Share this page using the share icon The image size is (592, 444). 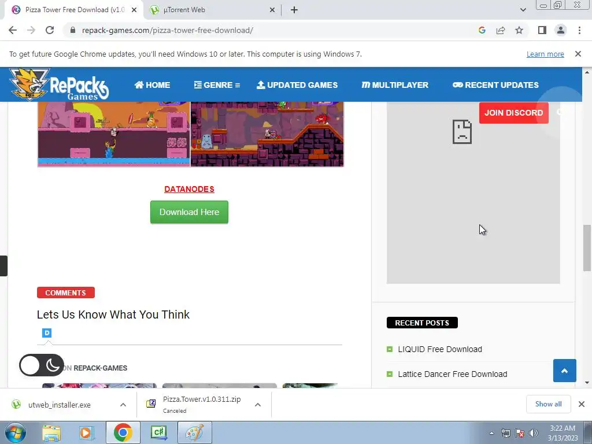pos(501,30)
